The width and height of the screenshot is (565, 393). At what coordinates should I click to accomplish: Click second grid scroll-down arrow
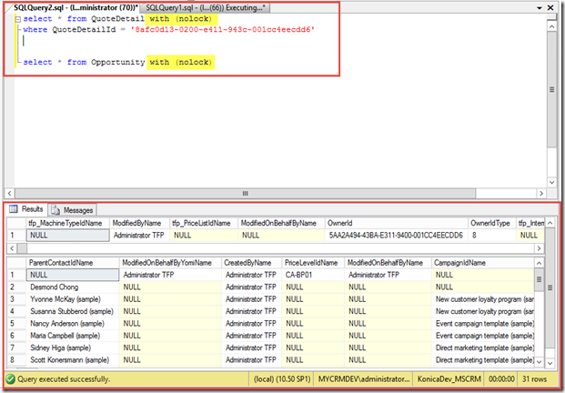click(x=539, y=362)
